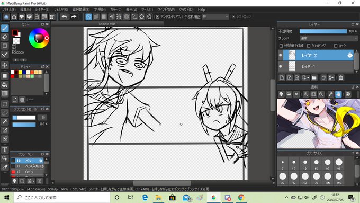Click the brush size slider in ブラシコントロール
This screenshot has width=360, height=203.
coord(24,118)
